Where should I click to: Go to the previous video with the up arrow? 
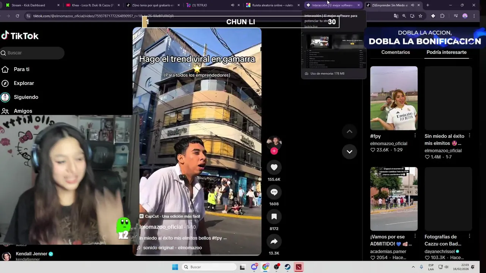[x=349, y=132]
